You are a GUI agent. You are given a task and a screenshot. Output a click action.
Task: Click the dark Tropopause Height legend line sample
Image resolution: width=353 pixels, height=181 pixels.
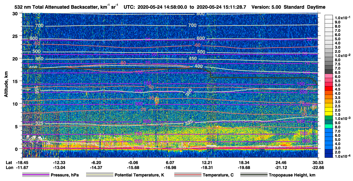tap(254, 175)
